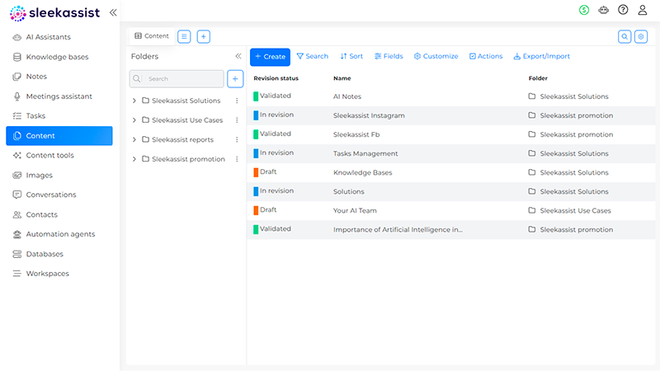The width and height of the screenshot is (660, 371).
Task: Click Export/Import
Action: 542,56
